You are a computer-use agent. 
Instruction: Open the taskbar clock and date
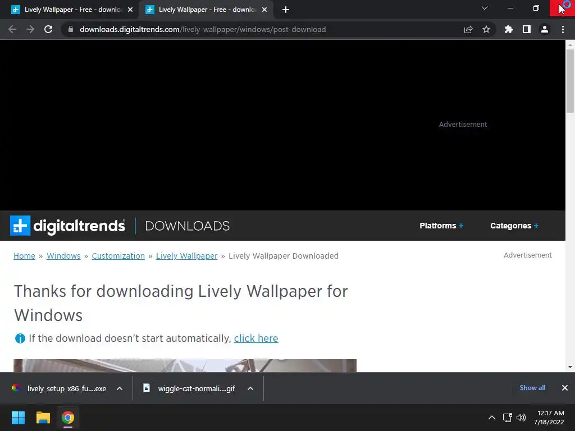click(549, 418)
